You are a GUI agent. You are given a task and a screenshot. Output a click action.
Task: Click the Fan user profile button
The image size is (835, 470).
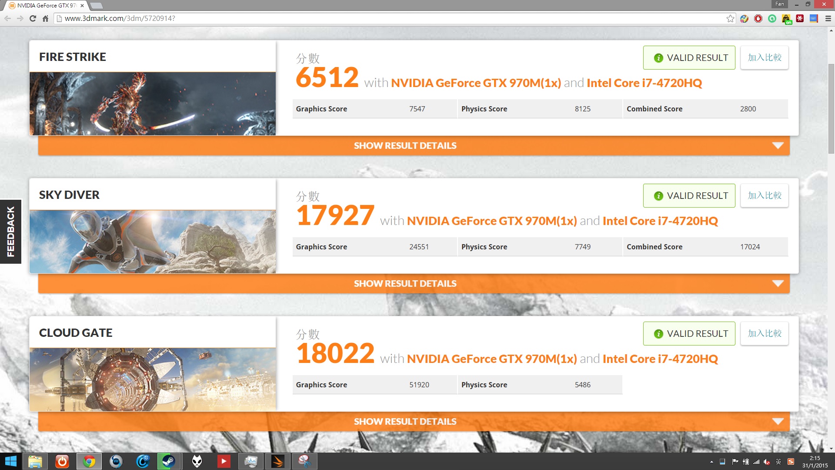pos(780,4)
